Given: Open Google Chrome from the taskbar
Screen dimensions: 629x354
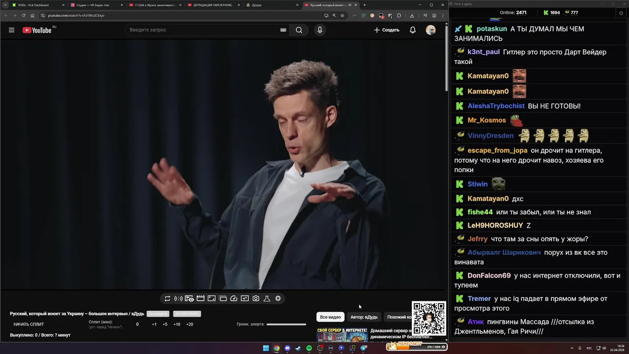Looking at the screenshot, I should [277, 348].
